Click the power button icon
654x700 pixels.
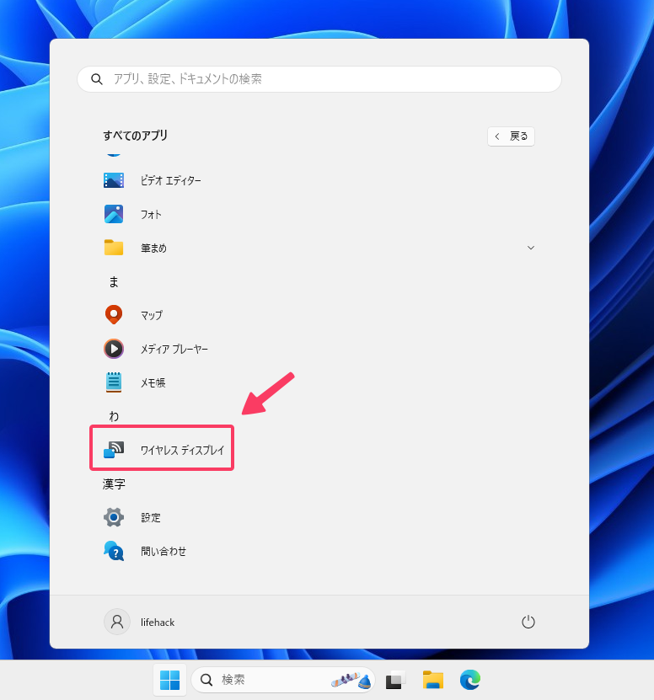tap(528, 622)
